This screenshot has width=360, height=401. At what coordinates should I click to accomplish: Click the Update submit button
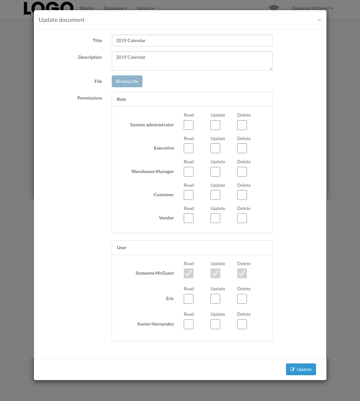[x=301, y=369]
